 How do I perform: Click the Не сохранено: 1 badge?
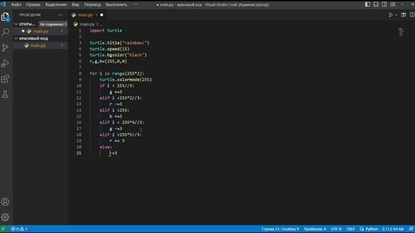pyautogui.click(x=53, y=25)
